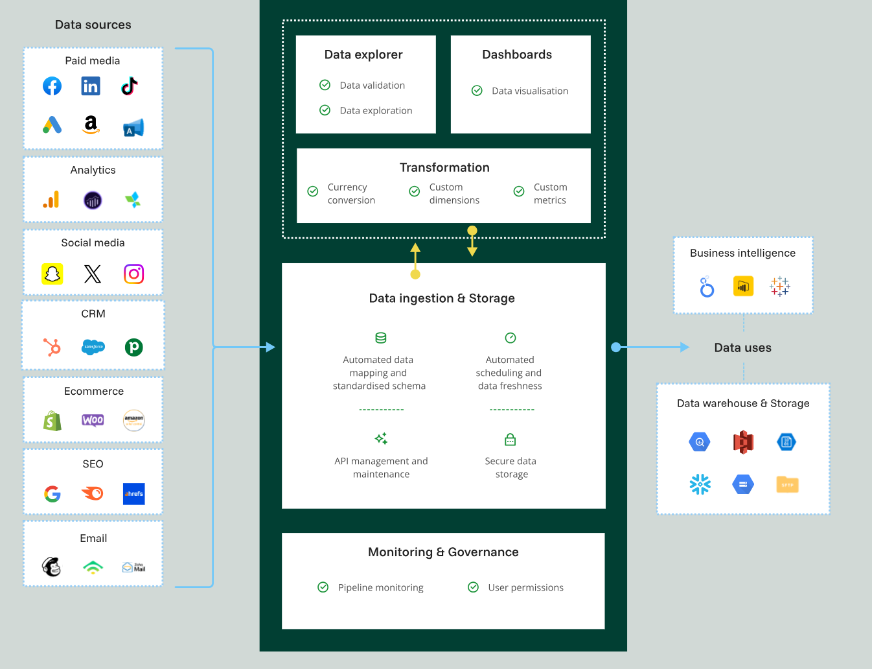Select the Tableau icon in Business intelligence
Screen dimensions: 872x669
[779, 286]
